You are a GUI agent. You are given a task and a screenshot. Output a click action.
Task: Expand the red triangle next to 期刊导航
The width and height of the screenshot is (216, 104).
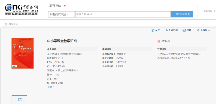[65, 6]
